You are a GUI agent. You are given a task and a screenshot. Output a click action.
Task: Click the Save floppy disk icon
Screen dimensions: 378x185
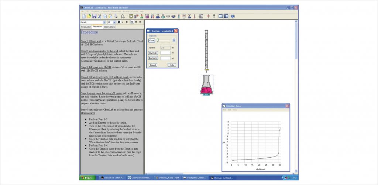pyautogui.click(x=94, y=16)
